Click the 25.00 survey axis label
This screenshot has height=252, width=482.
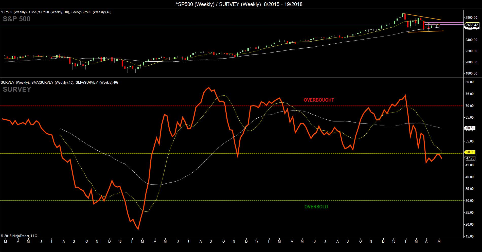pos(470,213)
